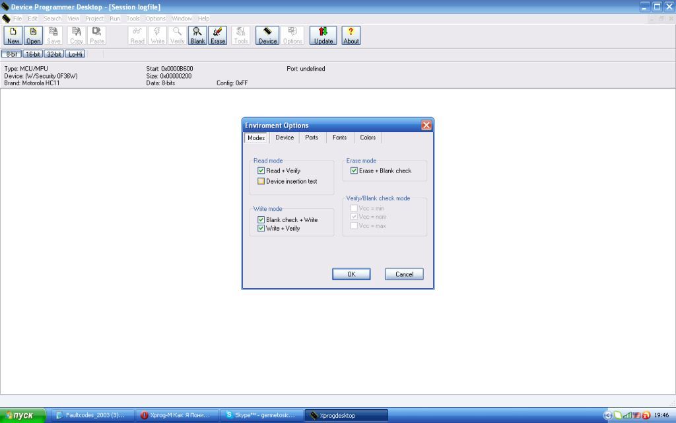The image size is (676, 423).
Task: Open the Windows Start (пуск) button
Action: pos(22,415)
